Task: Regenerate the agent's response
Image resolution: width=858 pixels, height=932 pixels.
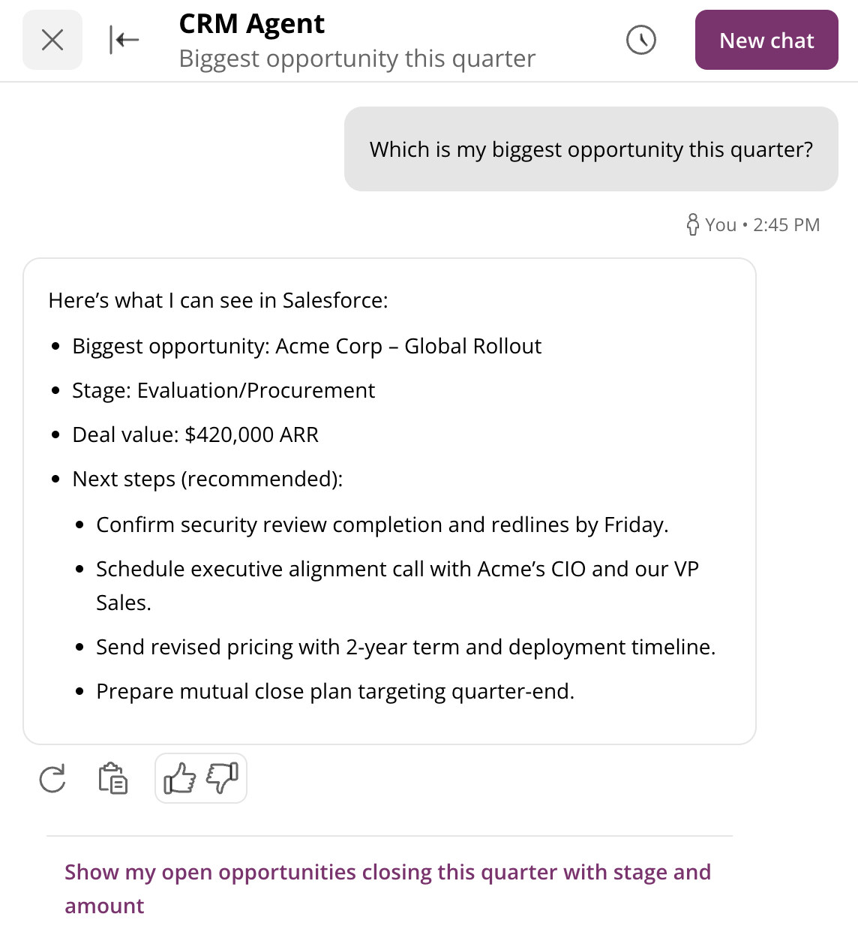Action: coord(52,778)
